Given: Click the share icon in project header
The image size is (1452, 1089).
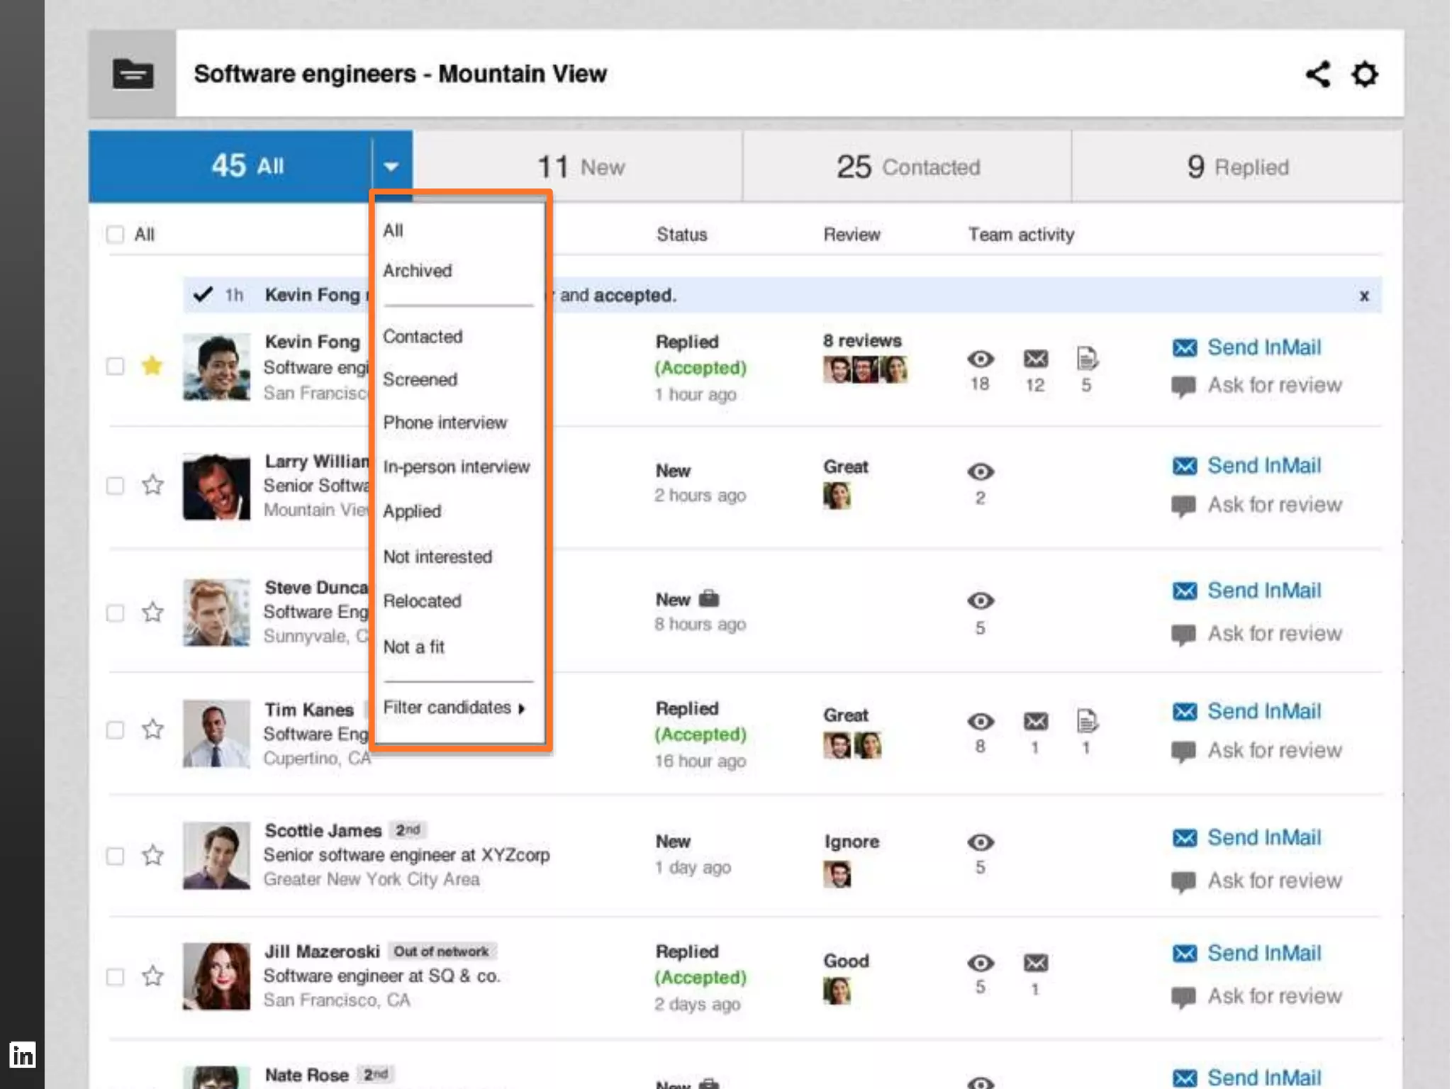Looking at the screenshot, I should click(1317, 74).
